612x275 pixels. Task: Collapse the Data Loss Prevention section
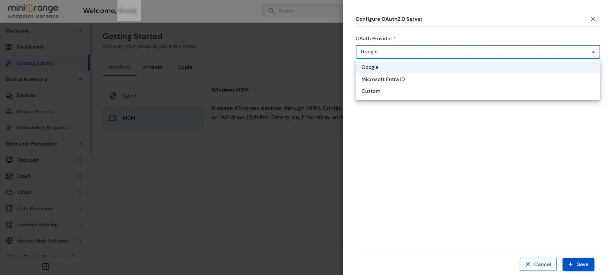80,144
